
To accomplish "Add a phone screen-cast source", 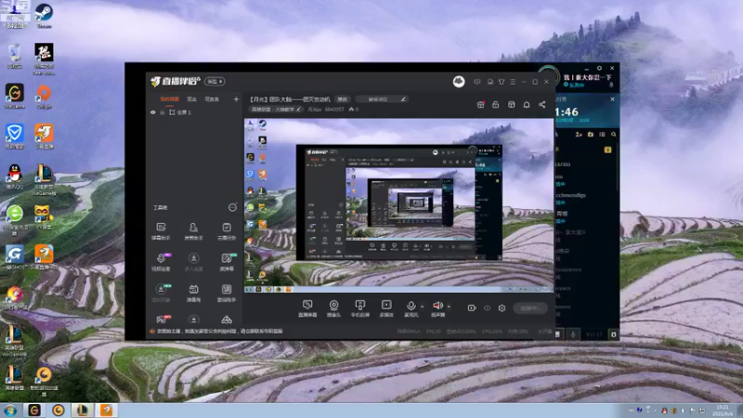I will pos(360,308).
